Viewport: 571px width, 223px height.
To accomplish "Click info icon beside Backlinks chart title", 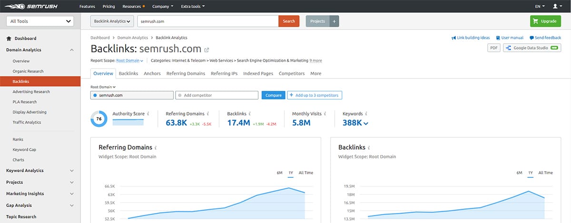I will pyautogui.click(x=369, y=148).
